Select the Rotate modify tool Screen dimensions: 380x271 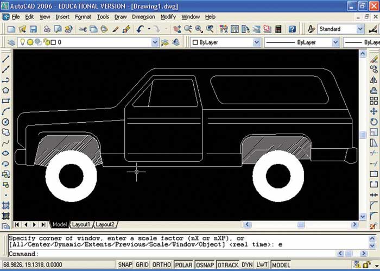tap(373, 122)
